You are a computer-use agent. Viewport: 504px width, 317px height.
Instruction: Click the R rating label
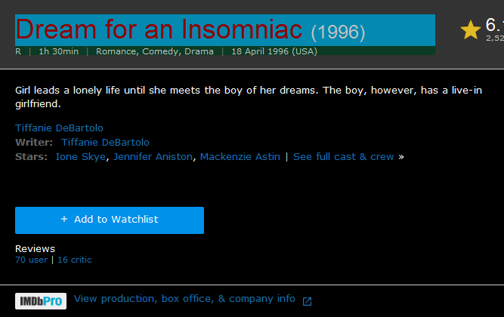pyautogui.click(x=18, y=51)
